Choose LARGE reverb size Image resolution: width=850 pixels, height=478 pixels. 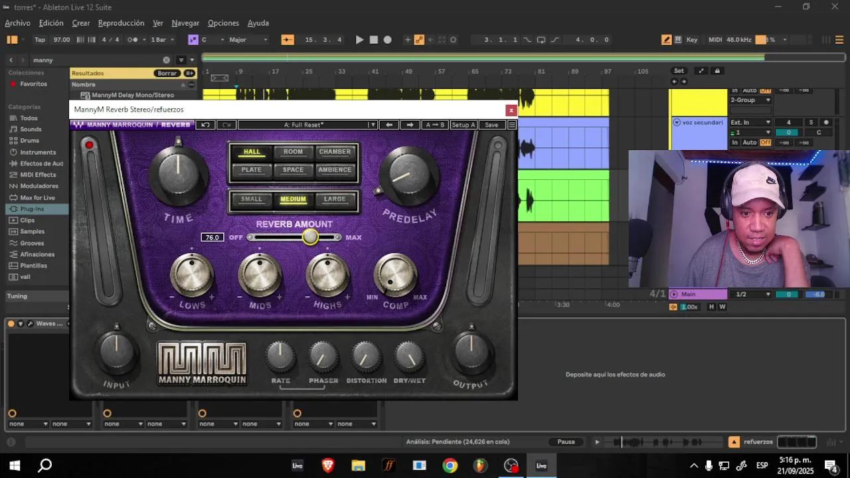pos(335,199)
